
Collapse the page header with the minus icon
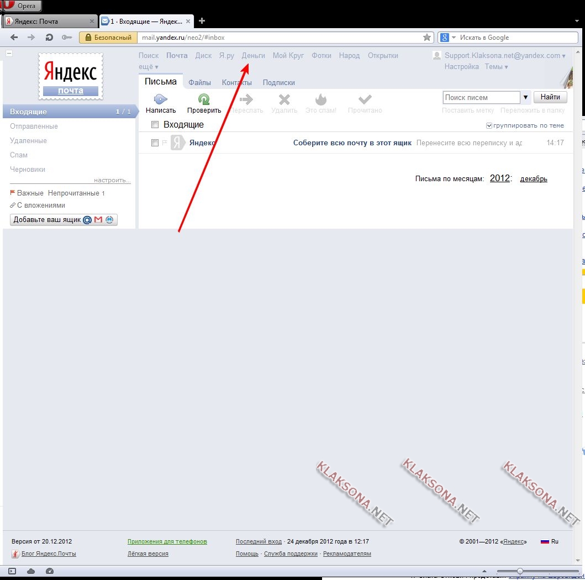[9, 54]
